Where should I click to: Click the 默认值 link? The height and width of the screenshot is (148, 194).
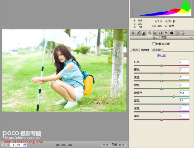point(161,56)
